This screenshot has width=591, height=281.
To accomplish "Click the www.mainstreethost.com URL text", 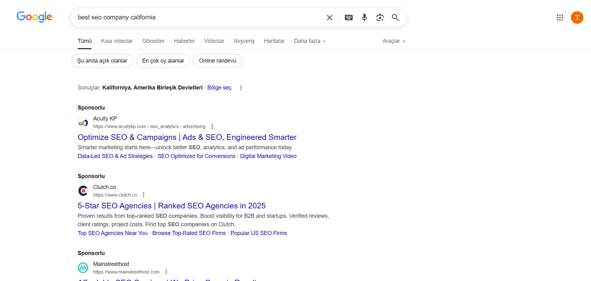I will [x=126, y=272].
